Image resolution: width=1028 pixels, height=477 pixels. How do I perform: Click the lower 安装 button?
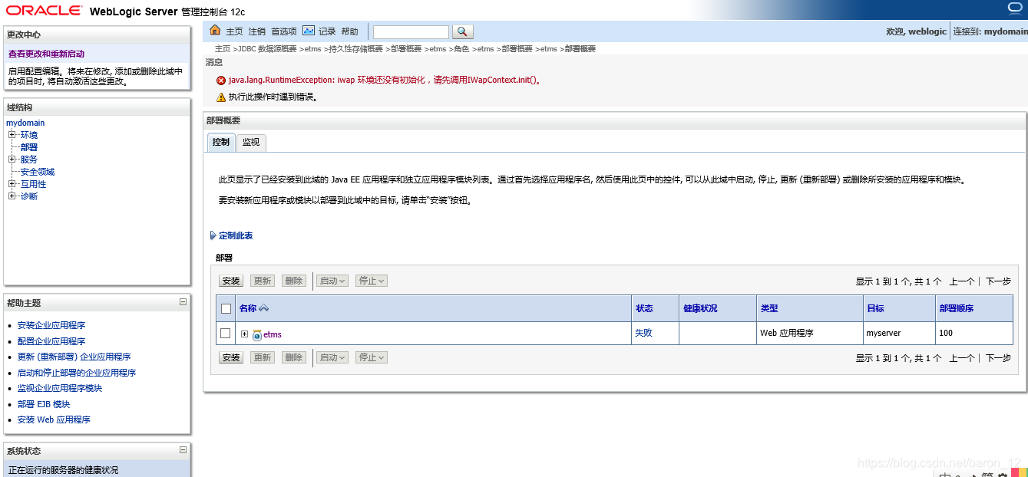[231, 357]
